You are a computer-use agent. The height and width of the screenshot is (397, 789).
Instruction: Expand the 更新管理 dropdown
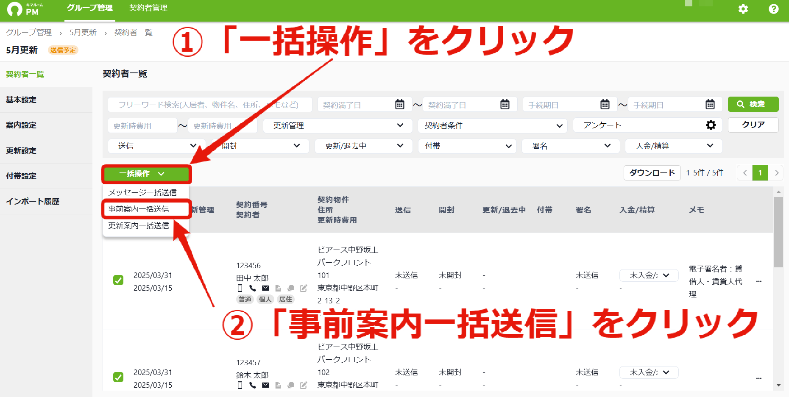tap(337, 125)
